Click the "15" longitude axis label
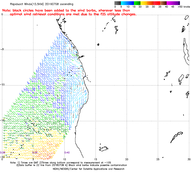 pyautogui.click(x=95, y=159)
